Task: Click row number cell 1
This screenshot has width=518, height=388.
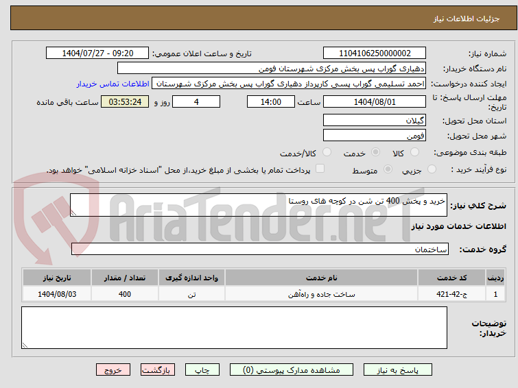Action: click(495, 294)
